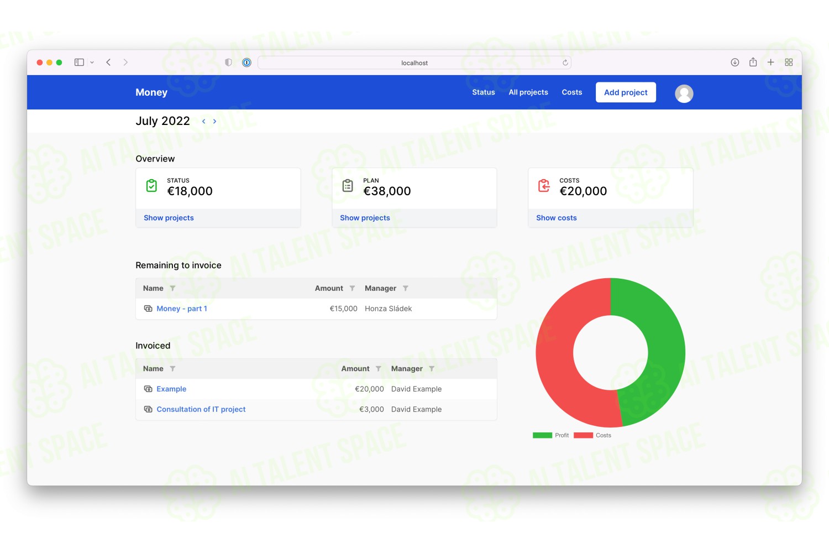Focus the localhost address bar
This screenshot has width=829, height=553.
(414, 62)
